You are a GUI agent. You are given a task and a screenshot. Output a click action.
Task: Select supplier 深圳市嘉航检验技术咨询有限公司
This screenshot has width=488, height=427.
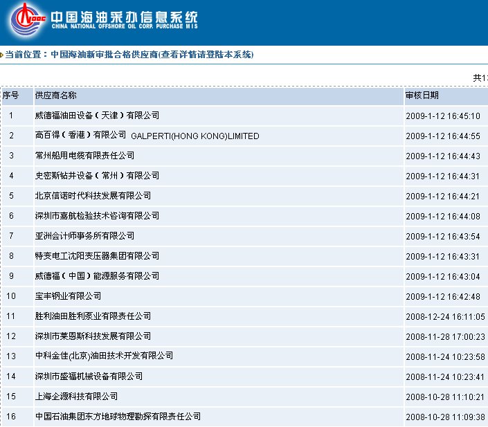point(97,216)
